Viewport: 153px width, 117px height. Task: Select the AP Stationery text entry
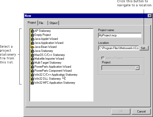[x=43, y=31]
